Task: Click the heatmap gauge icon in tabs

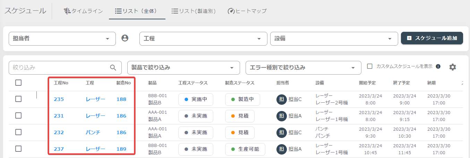Action: coord(231,11)
